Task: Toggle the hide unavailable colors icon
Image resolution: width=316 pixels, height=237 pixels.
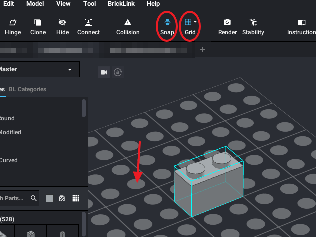Action: 62,198
